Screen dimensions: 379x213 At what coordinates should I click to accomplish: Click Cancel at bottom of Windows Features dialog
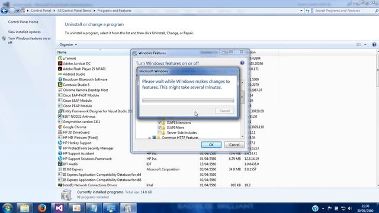click(234, 145)
